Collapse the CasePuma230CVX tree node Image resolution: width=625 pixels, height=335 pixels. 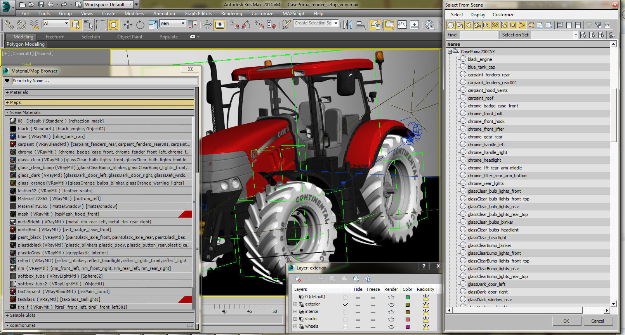[x=450, y=51]
